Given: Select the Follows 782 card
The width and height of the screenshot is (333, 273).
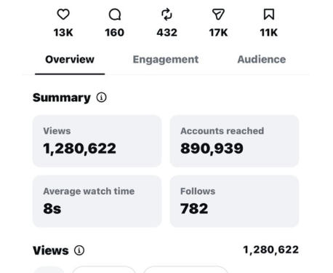Looking at the screenshot, I should [x=234, y=201].
